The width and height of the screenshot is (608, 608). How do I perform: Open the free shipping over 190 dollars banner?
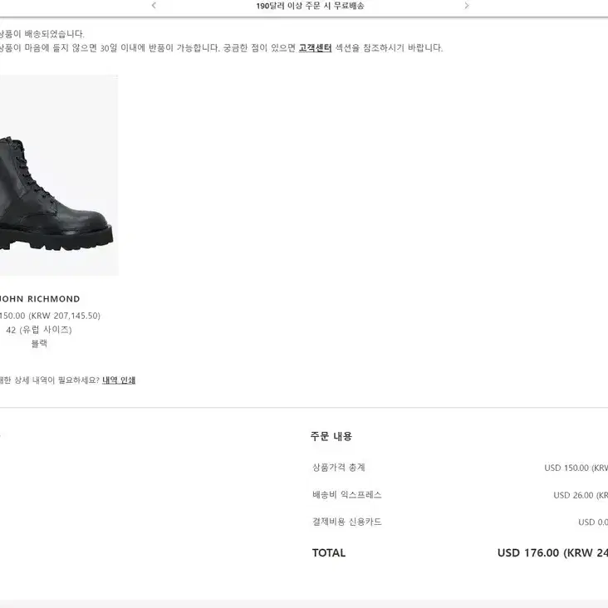click(310, 6)
